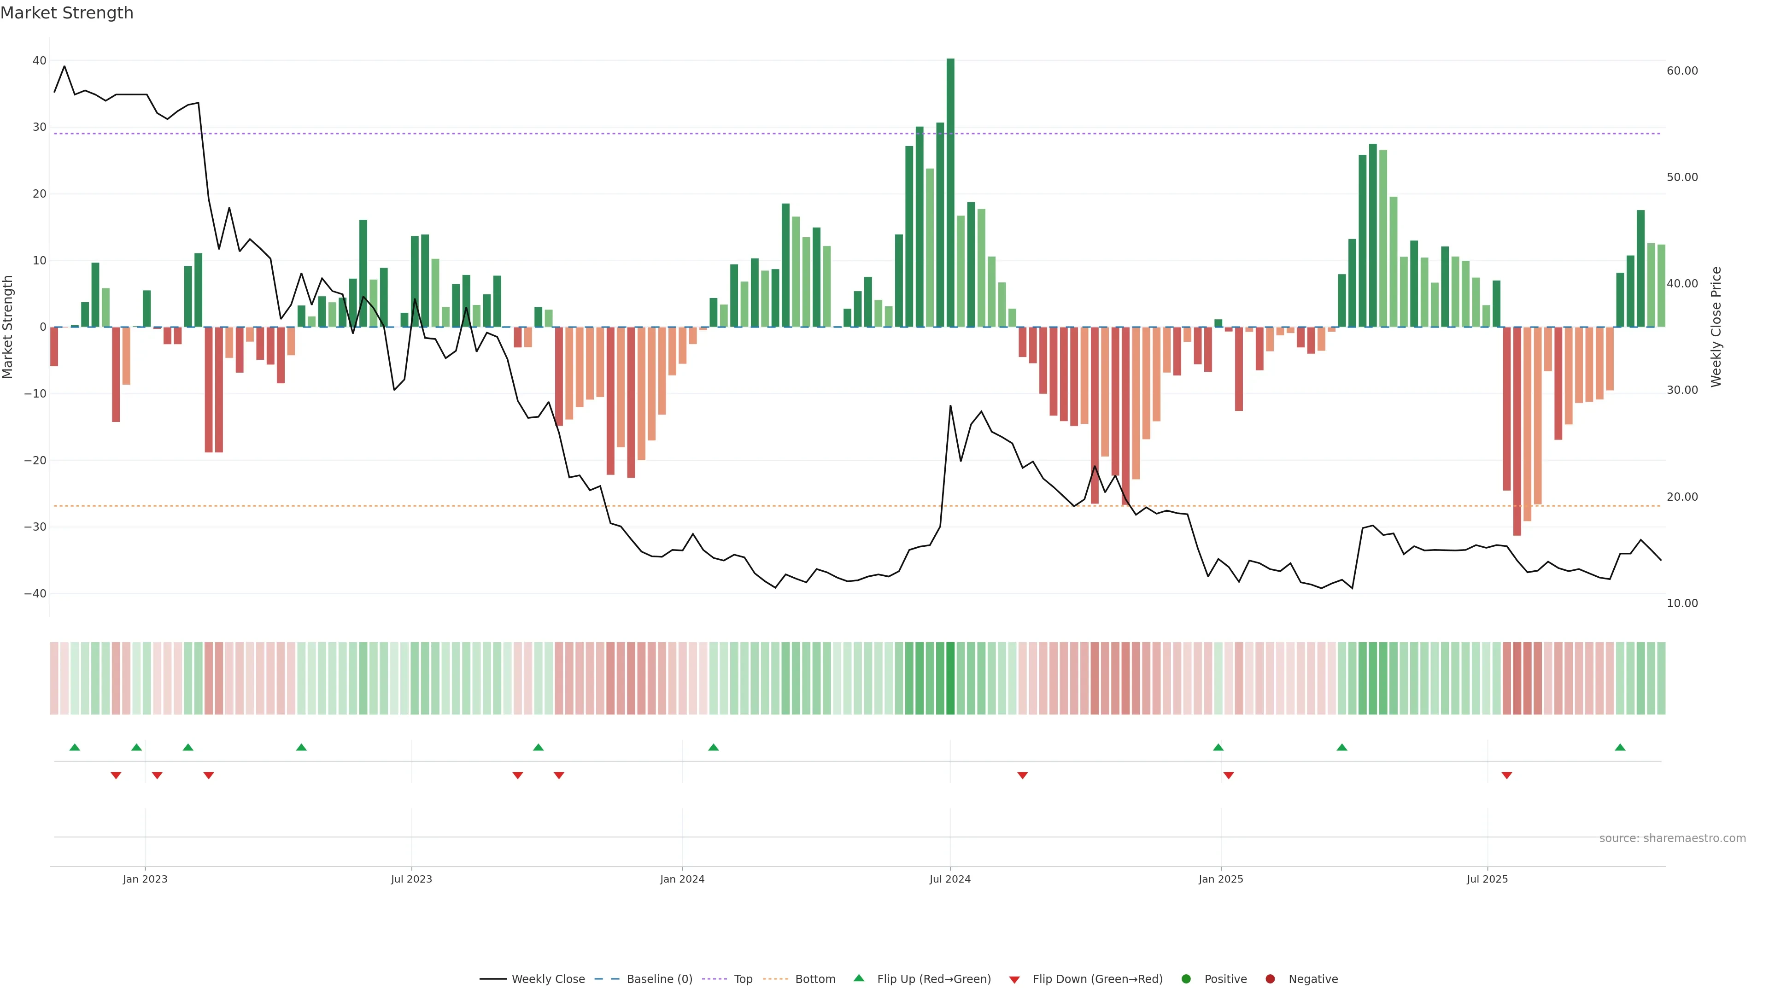Click the lowest red bar after Jul 2025
Image resolution: width=1769 pixels, height=995 pixels.
click(x=1517, y=431)
